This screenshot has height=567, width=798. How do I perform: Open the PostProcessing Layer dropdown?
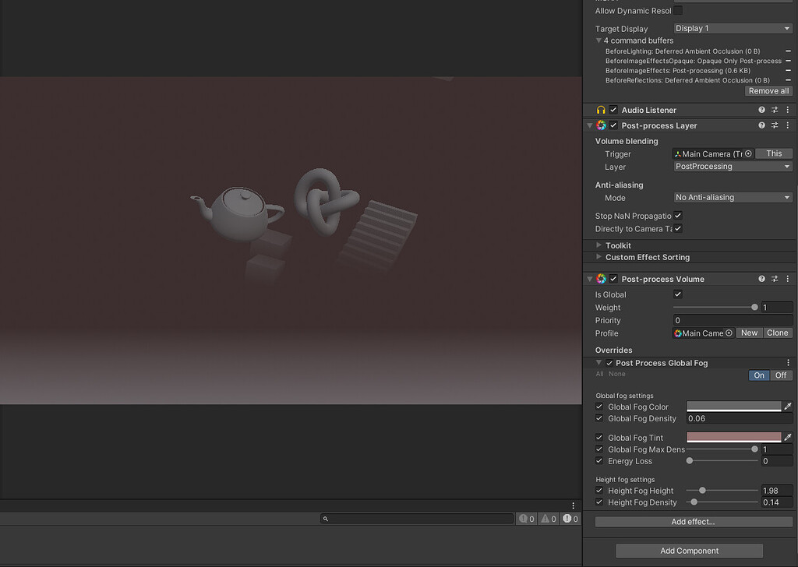tap(731, 166)
